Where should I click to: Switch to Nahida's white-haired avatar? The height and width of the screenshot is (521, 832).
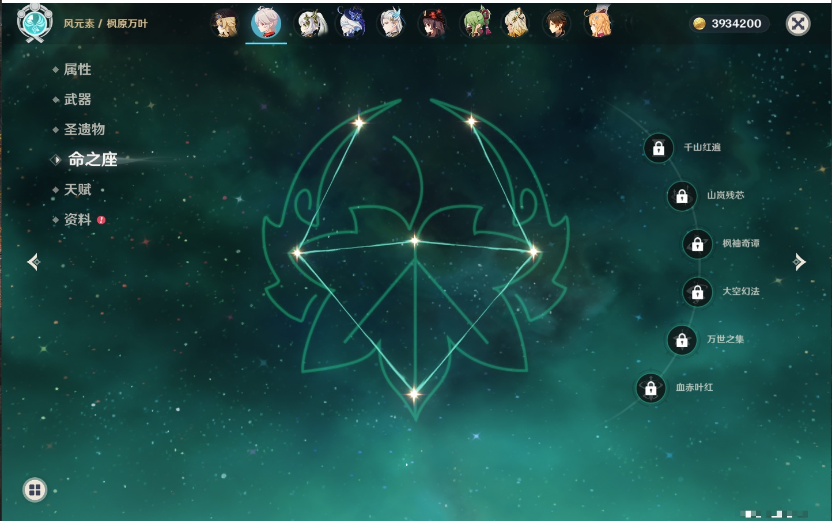(x=312, y=24)
